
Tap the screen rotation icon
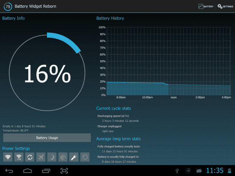(85, 157)
